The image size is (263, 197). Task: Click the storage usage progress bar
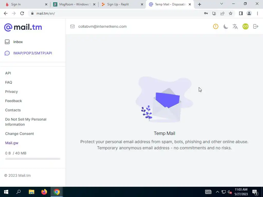[33, 159]
